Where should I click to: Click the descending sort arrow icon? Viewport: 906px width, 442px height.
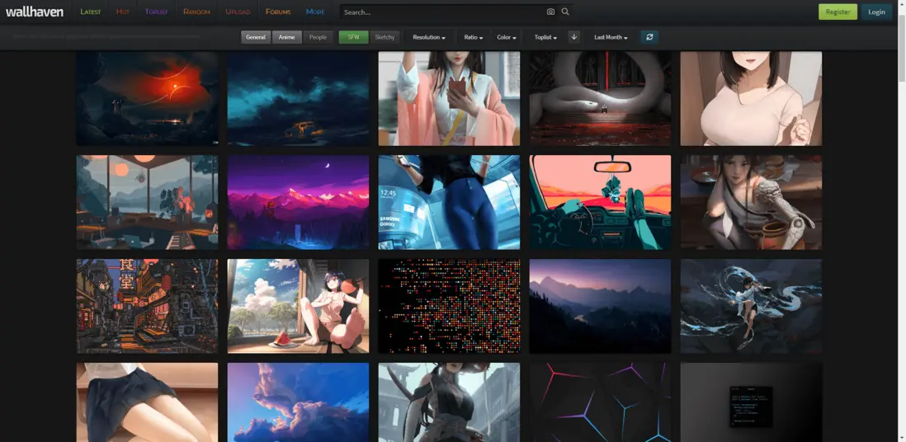click(574, 37)
